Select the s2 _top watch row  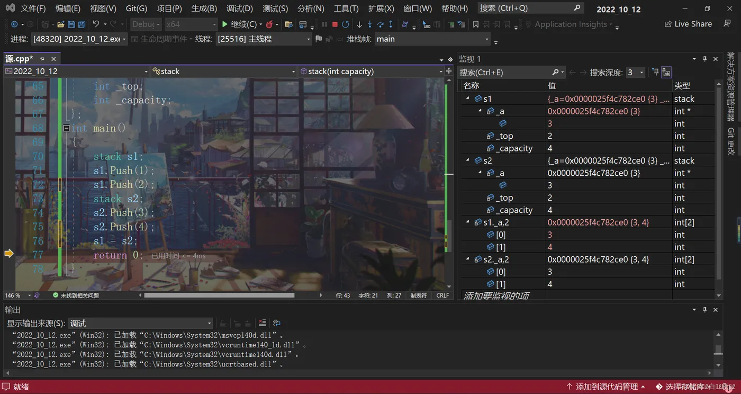click(588, 198)
